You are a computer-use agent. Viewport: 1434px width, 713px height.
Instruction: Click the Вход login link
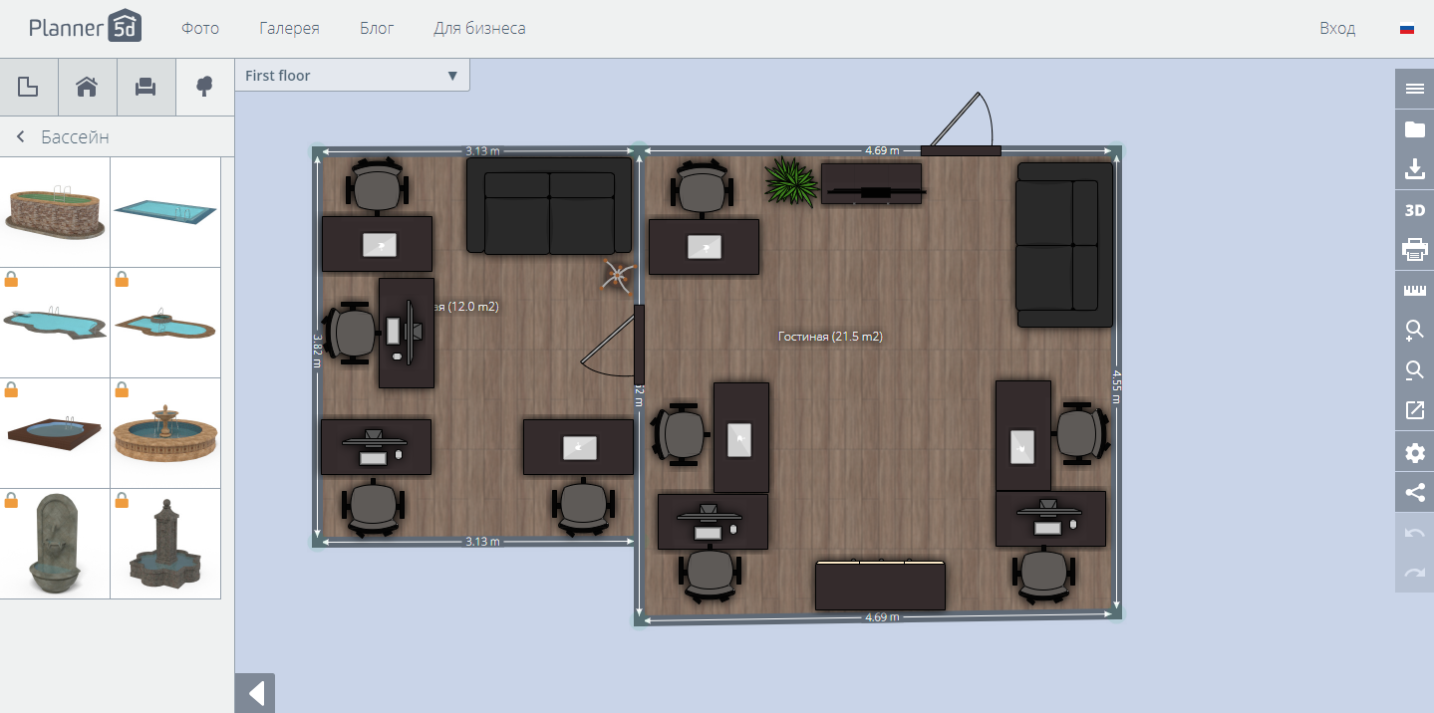[1337, 28]
